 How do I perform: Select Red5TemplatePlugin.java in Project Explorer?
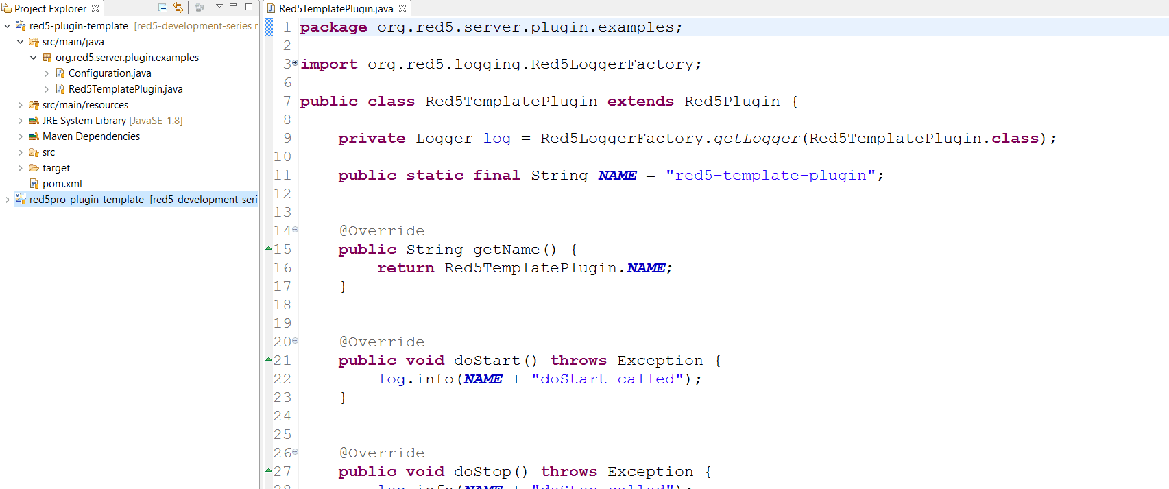coord(125,89)
